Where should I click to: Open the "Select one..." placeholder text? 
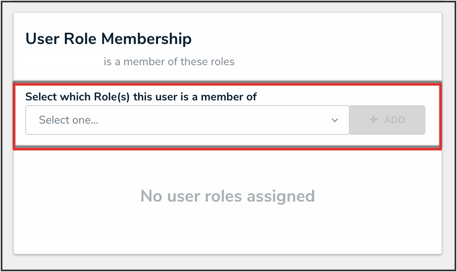(x=68, y=120)
